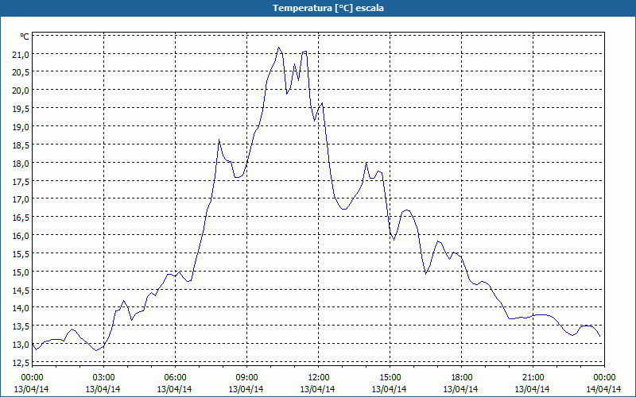636x397 pixels.
Task: Select the 17,5 y-axis value
Action: (x=21, y=182)
